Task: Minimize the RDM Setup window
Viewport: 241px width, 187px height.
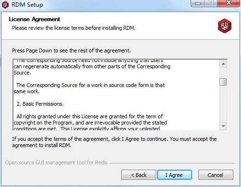Action: coord(198,3)
